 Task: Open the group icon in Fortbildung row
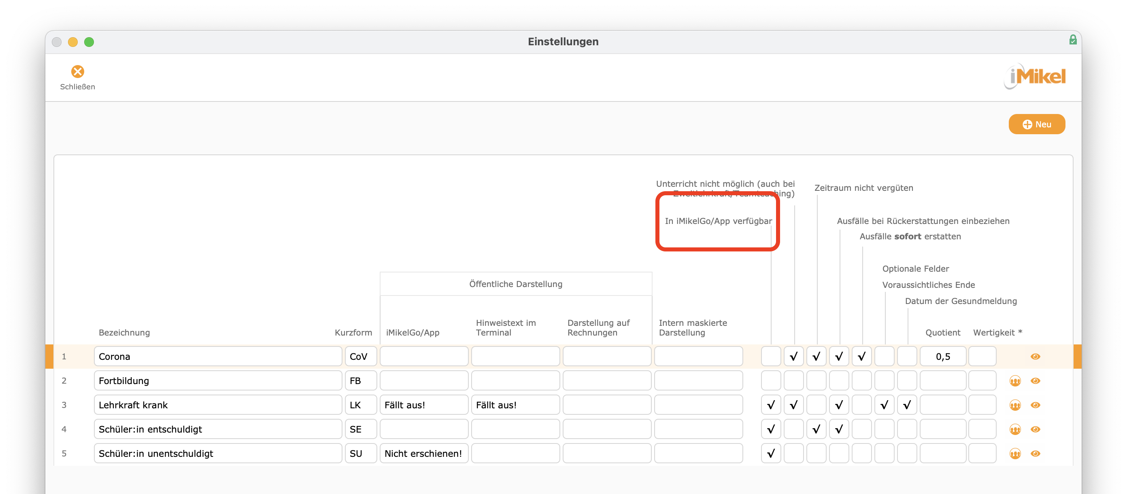(1014, 381)
